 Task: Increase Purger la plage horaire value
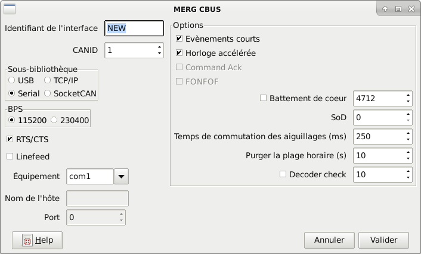[408, 152]
